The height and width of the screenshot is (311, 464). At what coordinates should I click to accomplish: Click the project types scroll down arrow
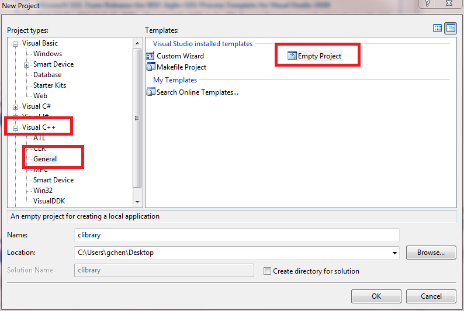point(137,202)
